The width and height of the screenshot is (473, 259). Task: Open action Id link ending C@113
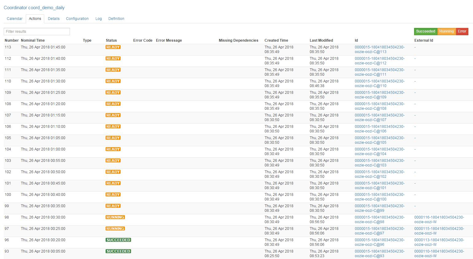(380, 50)
